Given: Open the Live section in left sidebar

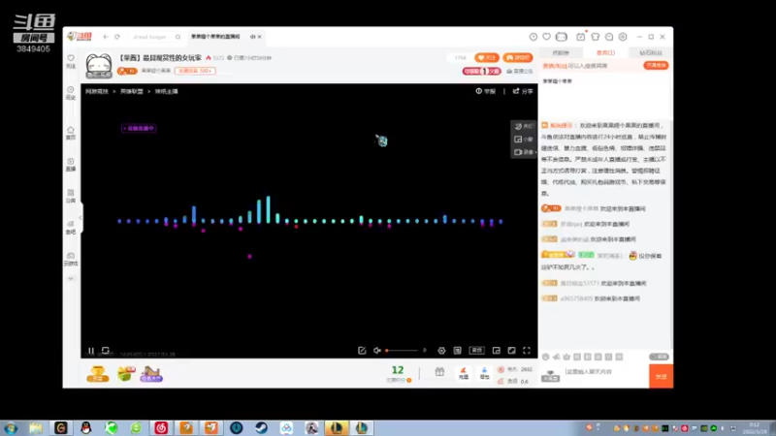Looking at the screenshot, I should pyautogui.click(x=71, y=165).
